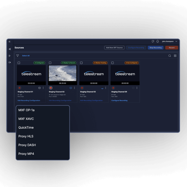Switch to grid view layout icon
Viewport: 187px width, 187px height.
pyautogui.click(x=175, y=56)
